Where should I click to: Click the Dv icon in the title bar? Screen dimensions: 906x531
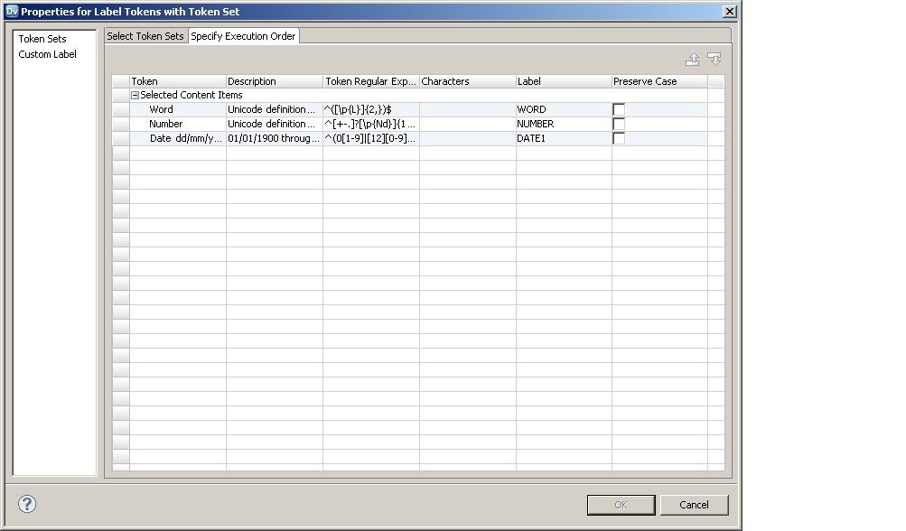(x=11, y=11)
